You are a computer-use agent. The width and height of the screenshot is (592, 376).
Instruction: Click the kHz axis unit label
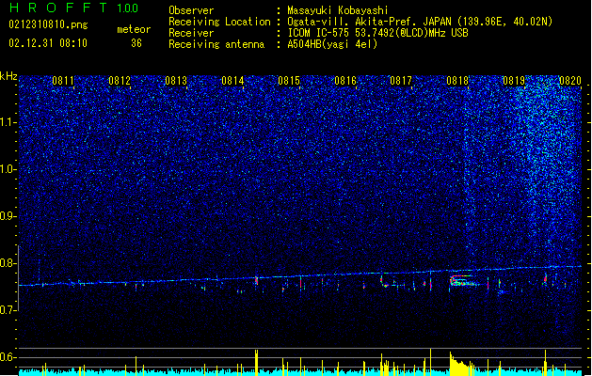click(x=8, y=76)
